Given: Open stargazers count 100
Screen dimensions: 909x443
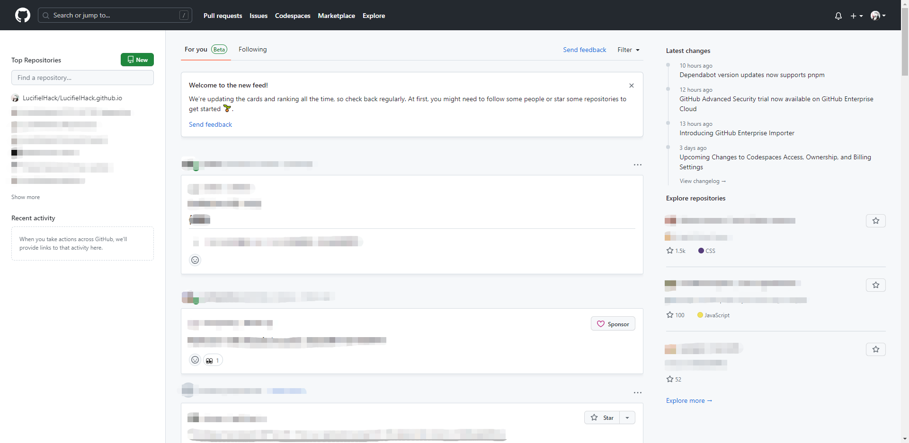Looking at the screenshot, I should [676, 315].
